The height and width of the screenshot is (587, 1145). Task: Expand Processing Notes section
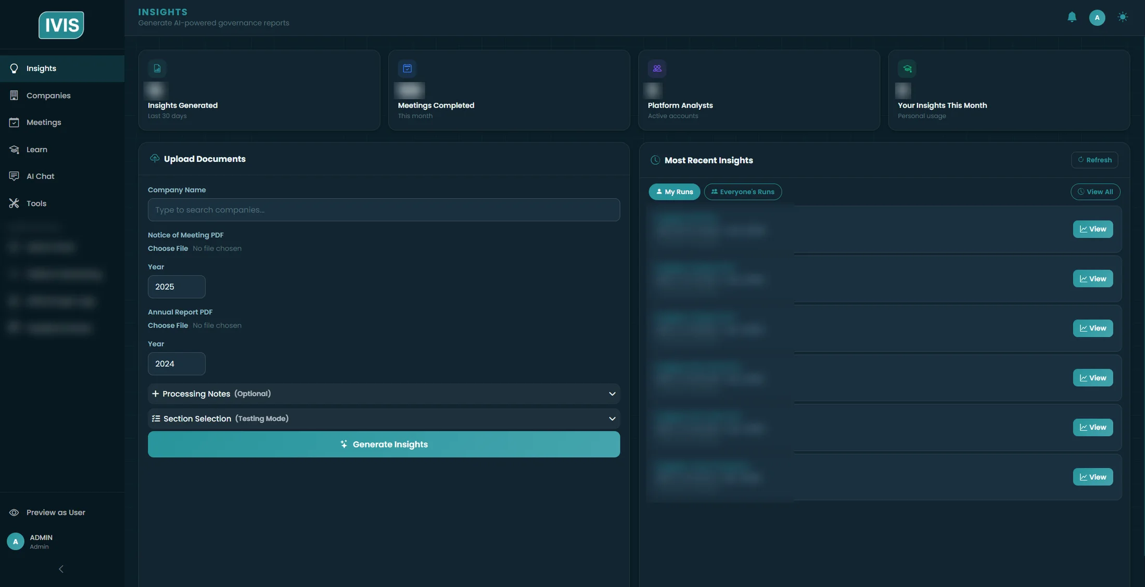click(384, 394)
